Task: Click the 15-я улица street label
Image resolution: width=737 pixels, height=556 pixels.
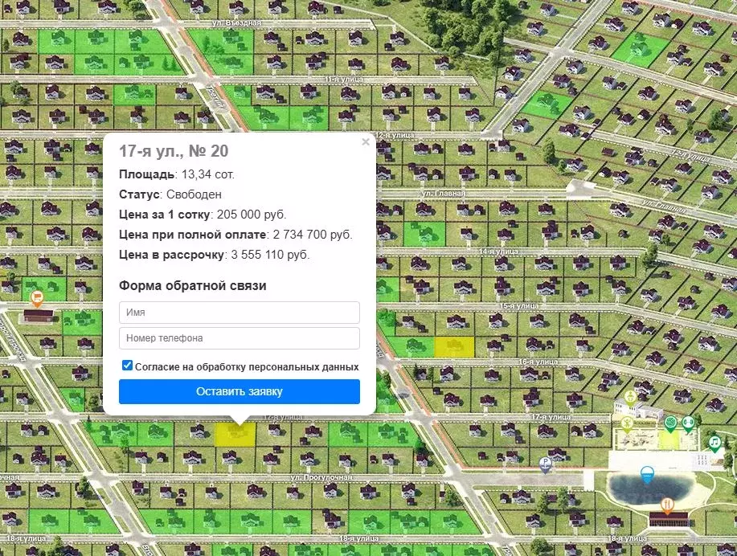Action: (x=519, y=306)
